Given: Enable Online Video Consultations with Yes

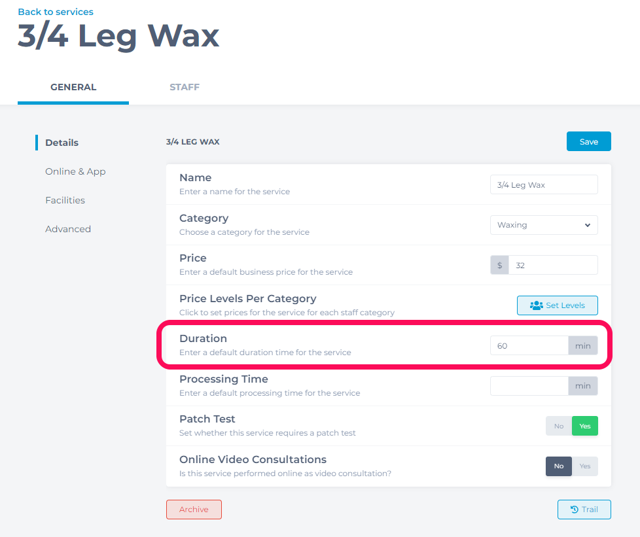Looking at the screenshot, I should pyautogui.click(x=585, y=466).
